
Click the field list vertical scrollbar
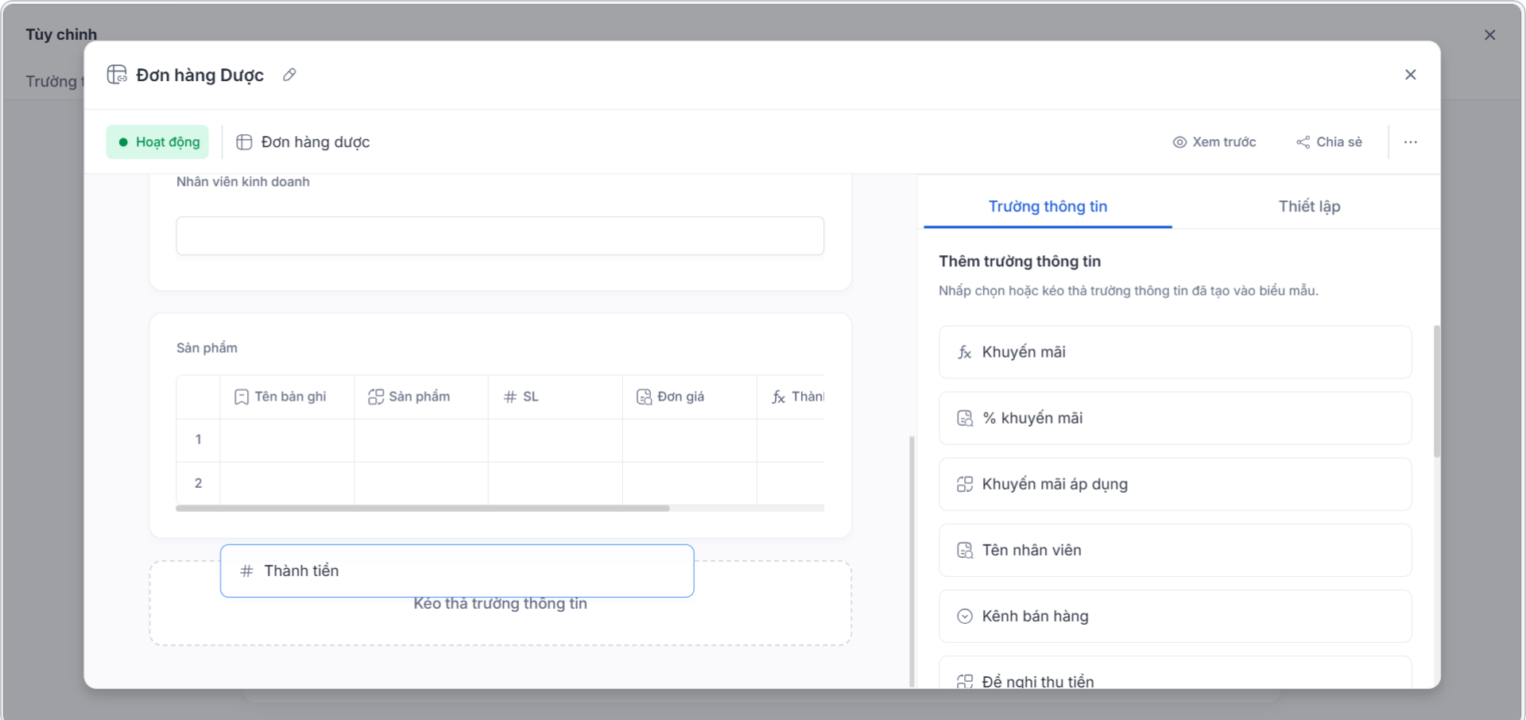[x=1436, y=391]
